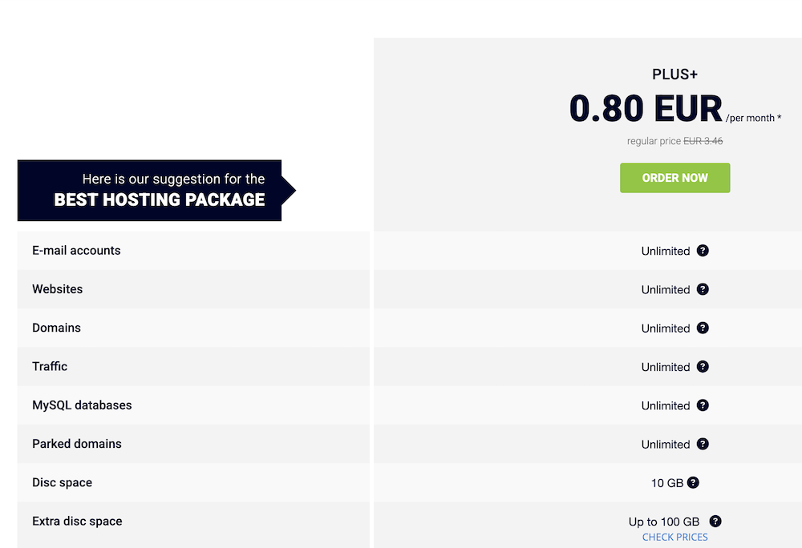802x548 pixels.
Task: Click help icon next to E-mail accounts Unlimited
Action: (x=703, y=251)
